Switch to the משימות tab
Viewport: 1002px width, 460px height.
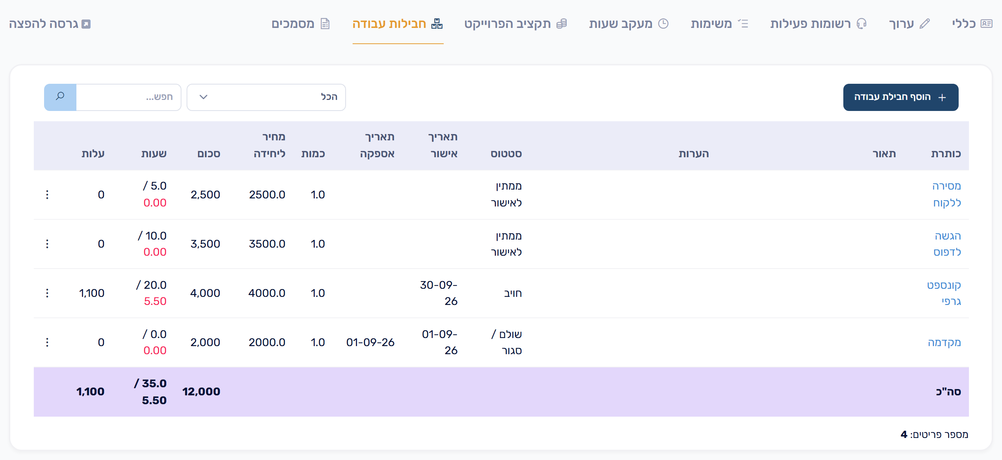[x=720, y=24]
